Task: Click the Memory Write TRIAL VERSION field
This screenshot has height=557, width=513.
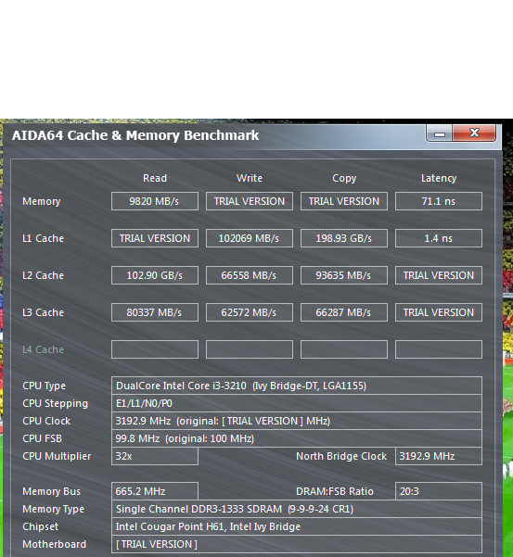Action: click(x=250, y=201)
